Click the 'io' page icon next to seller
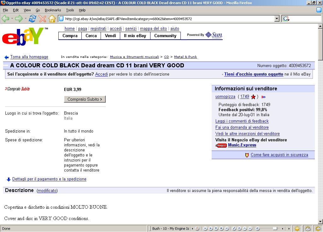Image resolution: width=323 pixels, height=232 pixels. tap(263, 97)
